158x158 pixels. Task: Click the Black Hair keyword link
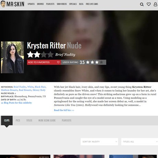pyautogui.click(x=40, y=87)
